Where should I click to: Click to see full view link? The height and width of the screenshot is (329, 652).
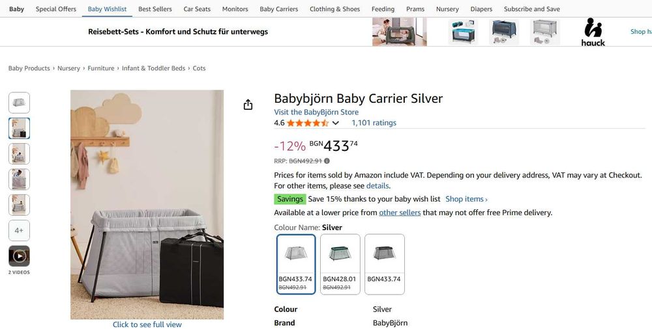click(147, 324)
